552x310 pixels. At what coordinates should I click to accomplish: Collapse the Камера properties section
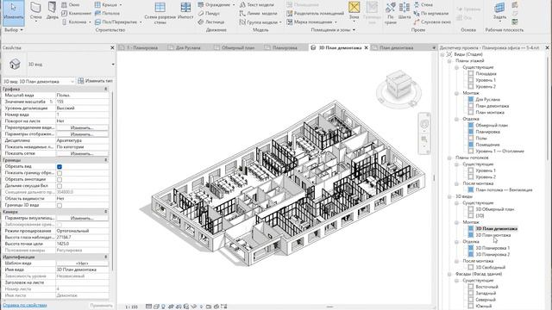(x=105, y=212)
